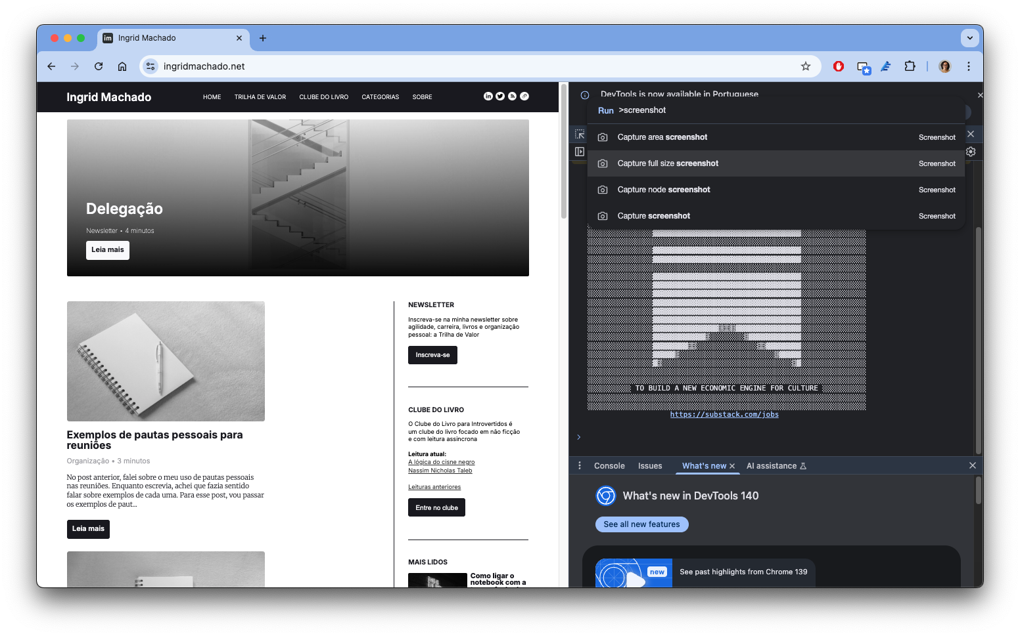Open DevTools settings gear
This screenshot has width=1020, height=636.
(x=971, y=152)
